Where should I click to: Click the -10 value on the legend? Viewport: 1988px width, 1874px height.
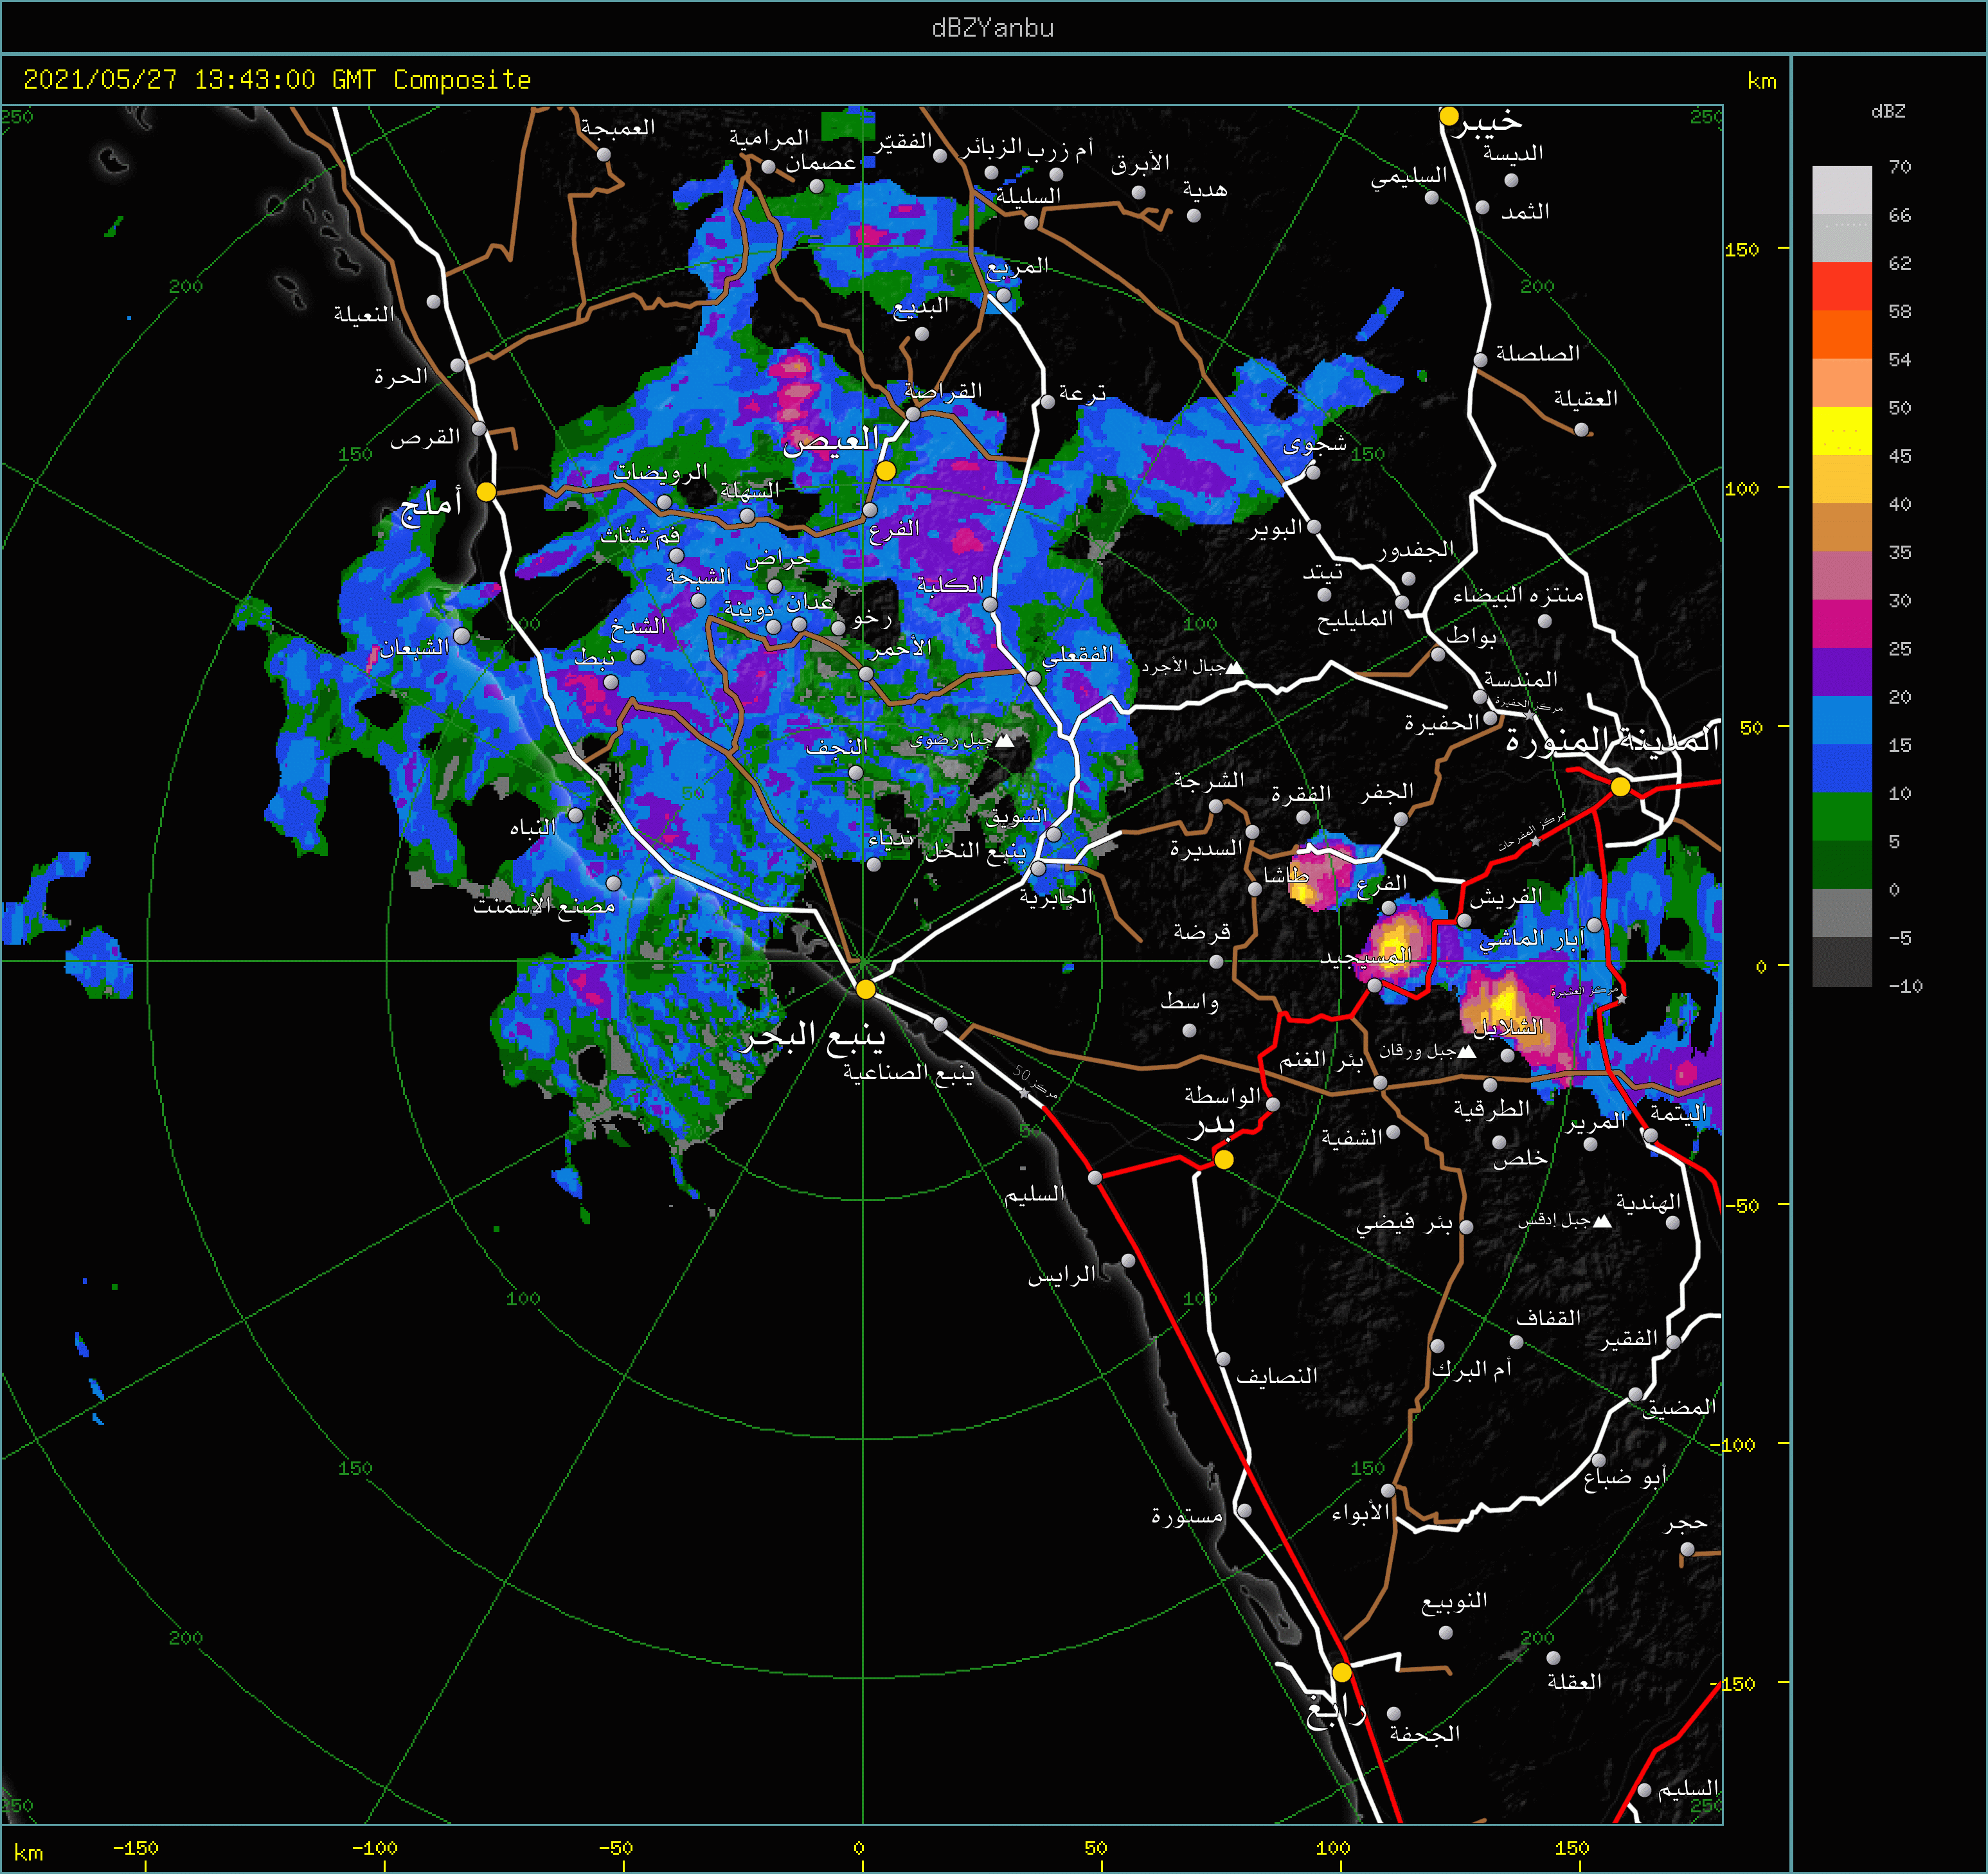[x=1905, y=986]
